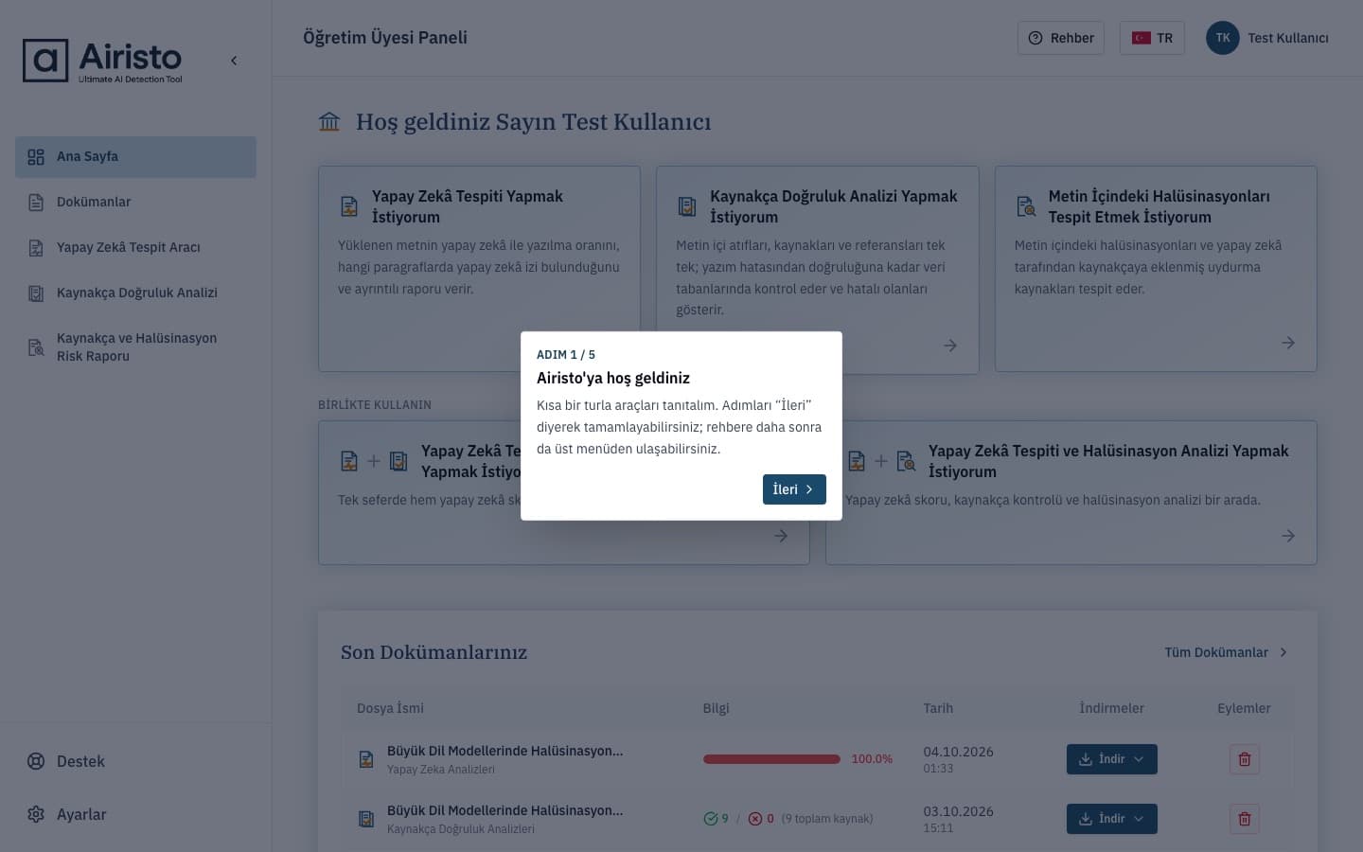Delete the 03.10.2026 document with the trash icon
1363x852 pixels.
point(1245,819)
